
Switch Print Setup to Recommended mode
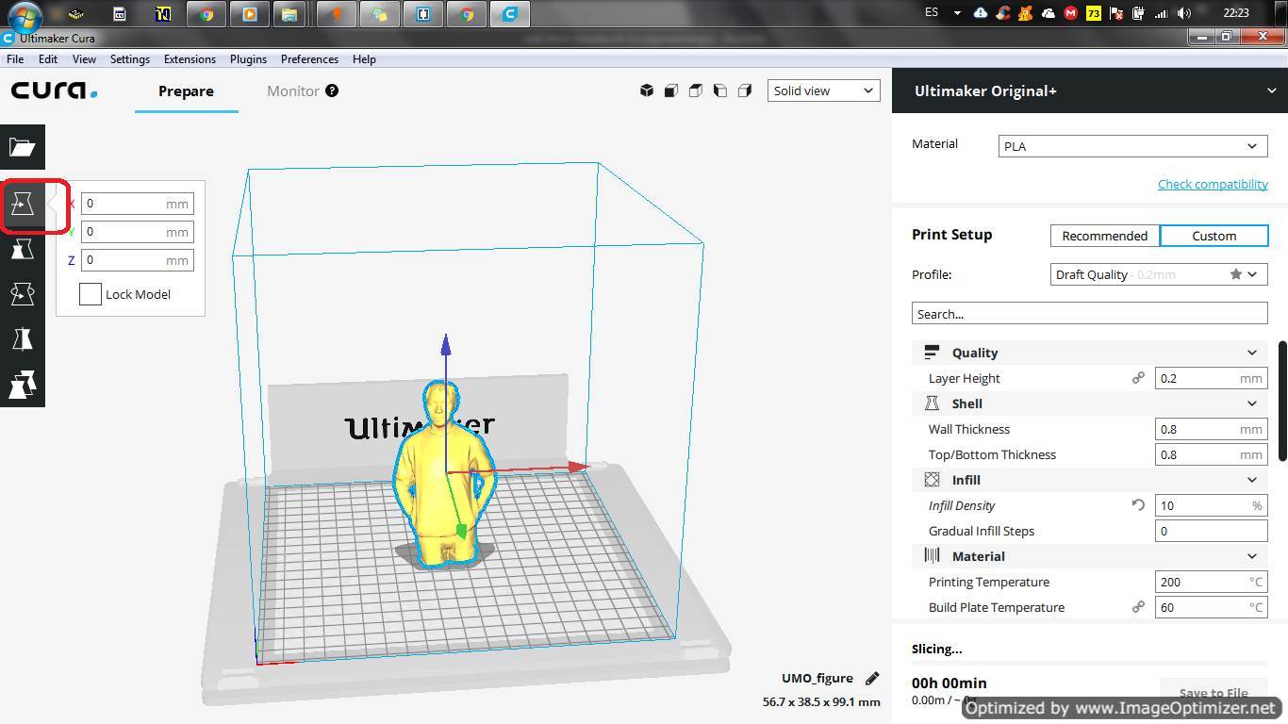(1105, 236)
